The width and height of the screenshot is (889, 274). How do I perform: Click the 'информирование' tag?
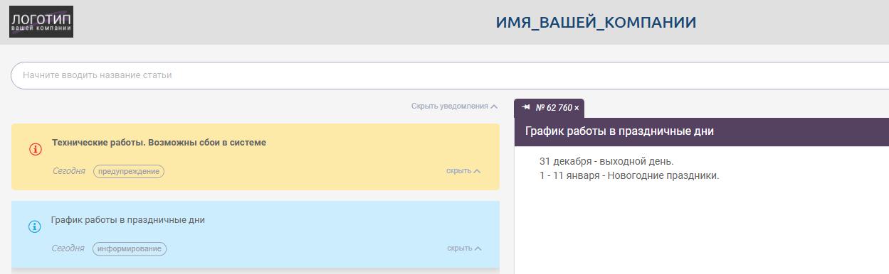130,249
